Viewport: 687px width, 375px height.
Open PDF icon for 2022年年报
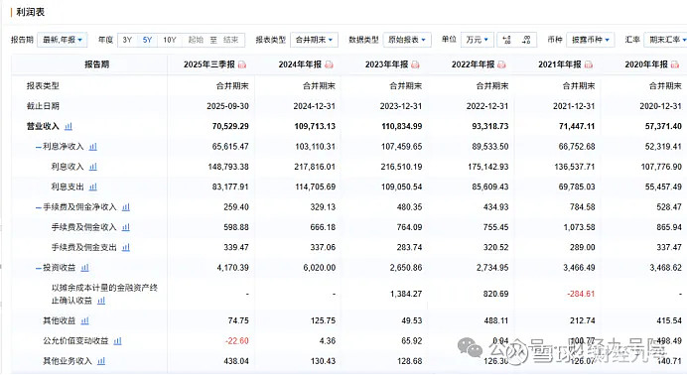tap(501, 64)
